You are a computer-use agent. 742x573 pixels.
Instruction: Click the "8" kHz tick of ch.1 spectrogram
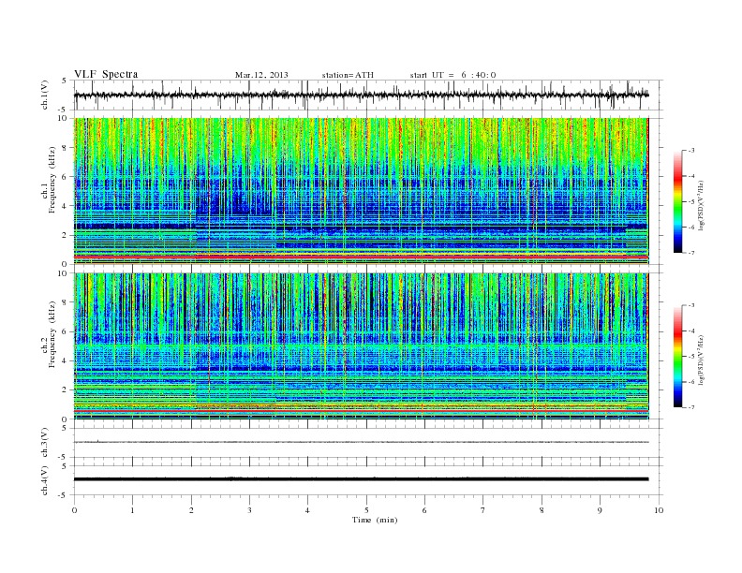tap(65, 148)
